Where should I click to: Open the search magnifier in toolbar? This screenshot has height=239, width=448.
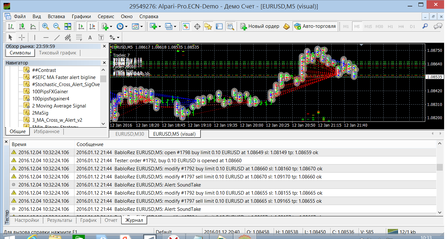(425, 27)
